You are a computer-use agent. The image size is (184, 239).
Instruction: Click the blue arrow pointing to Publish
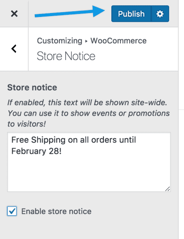pos(70,12)
